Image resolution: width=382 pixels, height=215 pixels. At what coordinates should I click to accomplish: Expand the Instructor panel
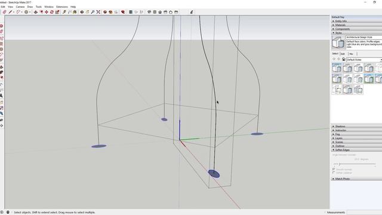tap(356, 130)
